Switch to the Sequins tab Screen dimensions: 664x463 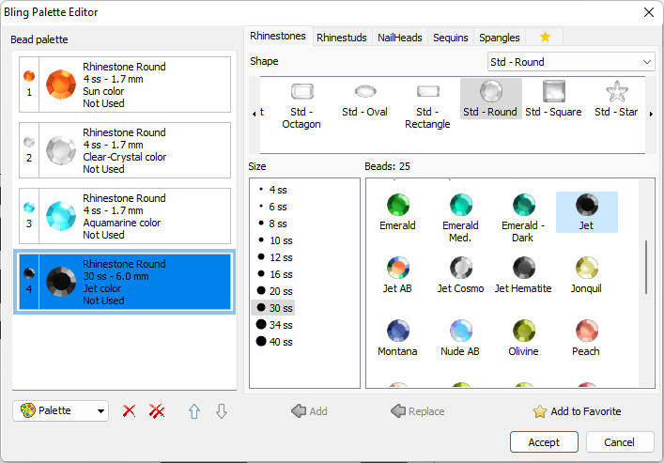(x=452, y=38)
